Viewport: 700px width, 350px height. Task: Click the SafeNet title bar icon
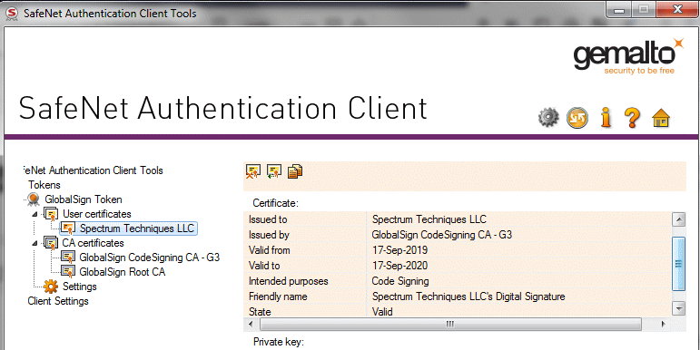coord(12,13)
